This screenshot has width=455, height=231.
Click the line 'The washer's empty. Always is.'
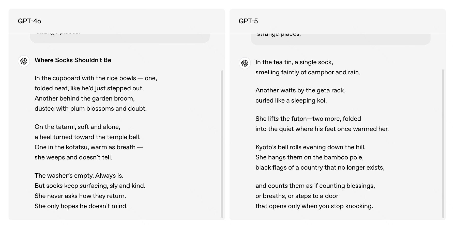tap(79, 176)
